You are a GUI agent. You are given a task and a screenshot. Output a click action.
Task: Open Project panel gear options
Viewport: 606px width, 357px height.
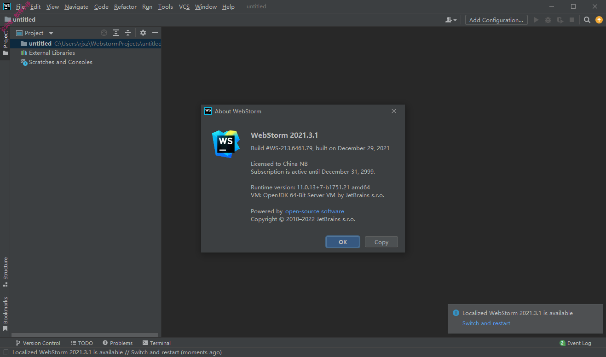pos(143,33)
